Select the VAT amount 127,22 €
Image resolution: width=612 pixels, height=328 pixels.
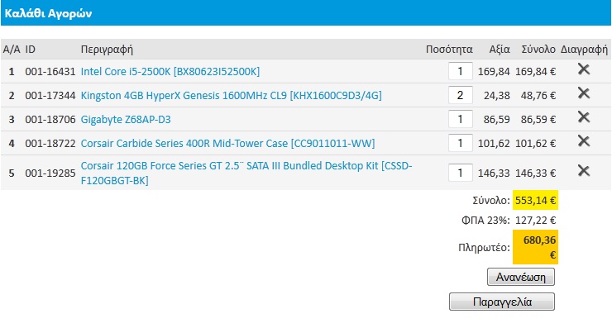(x=536, y=221)
